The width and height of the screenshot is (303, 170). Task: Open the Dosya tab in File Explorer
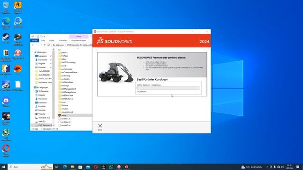click(x=35, y=41)
